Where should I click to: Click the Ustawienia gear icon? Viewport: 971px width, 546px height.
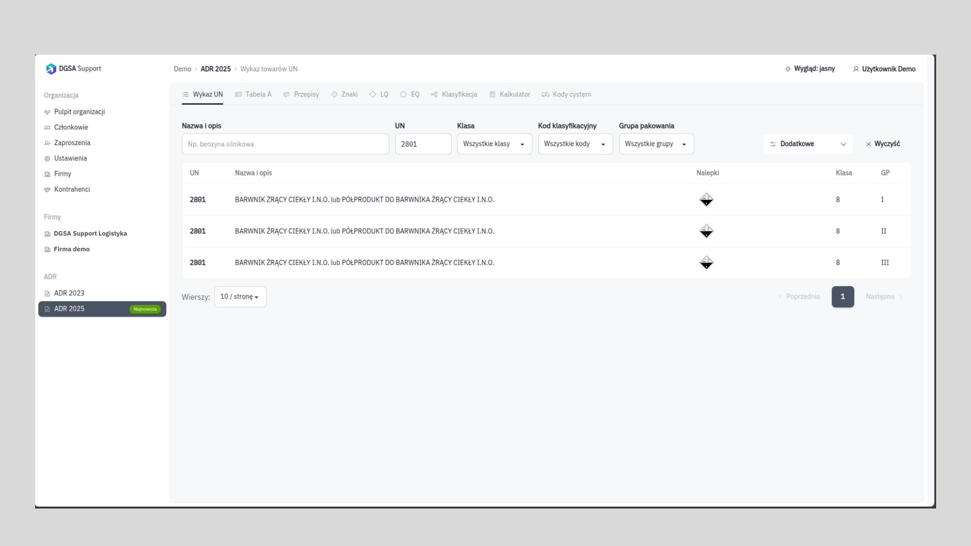[x=47, y=158]
